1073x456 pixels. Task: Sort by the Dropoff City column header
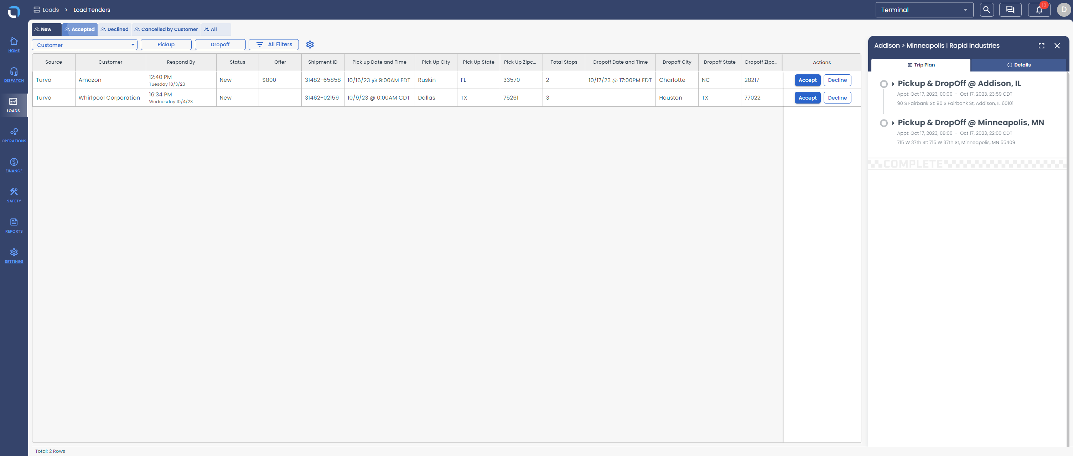click(x=677, y=62)
